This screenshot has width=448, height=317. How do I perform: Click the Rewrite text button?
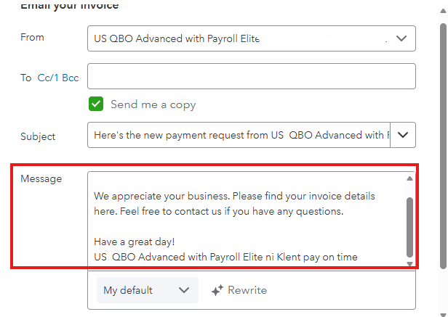pos(247,290)
